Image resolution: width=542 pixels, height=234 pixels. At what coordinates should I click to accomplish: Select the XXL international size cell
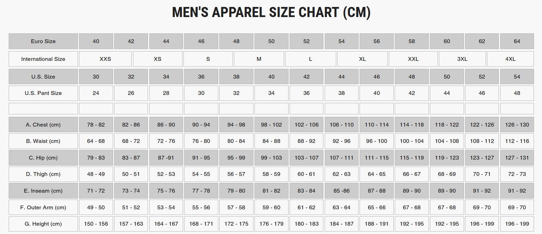pos(413,59)
